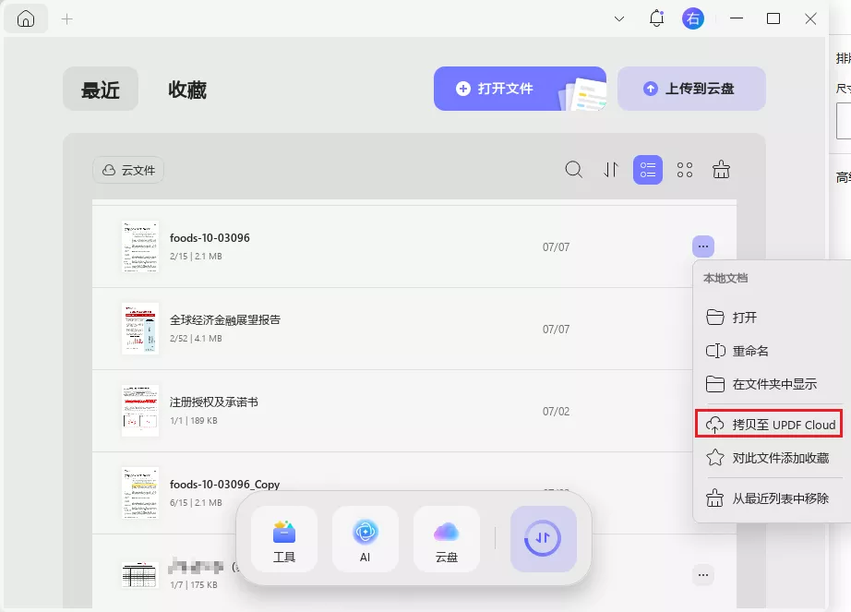Open the sort order options

(x=611, y=170)
